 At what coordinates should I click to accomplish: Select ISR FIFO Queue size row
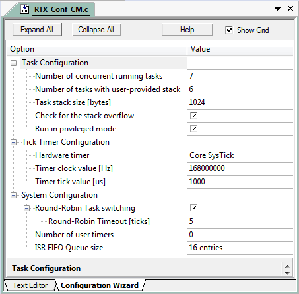point(69,248)
